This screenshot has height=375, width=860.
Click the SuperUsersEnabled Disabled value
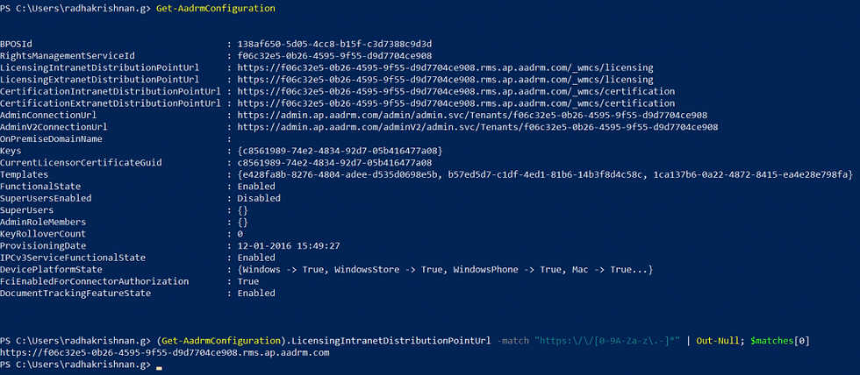[x=259, y=198]
